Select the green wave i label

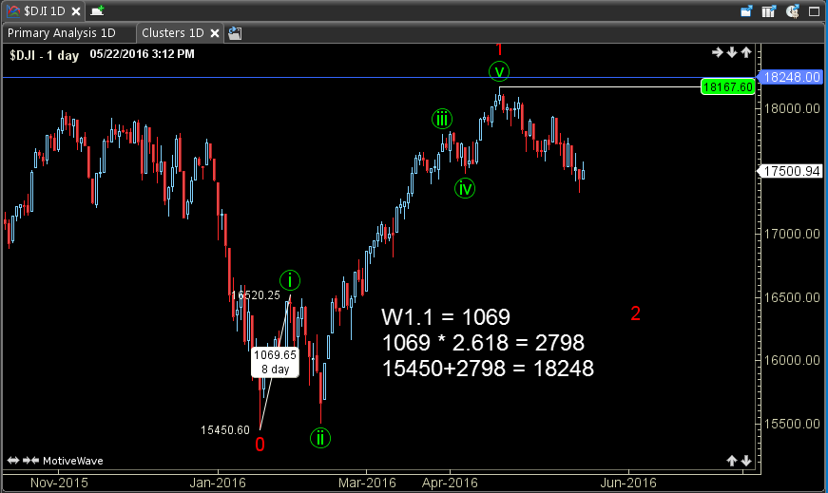click(x=290, y=280)
